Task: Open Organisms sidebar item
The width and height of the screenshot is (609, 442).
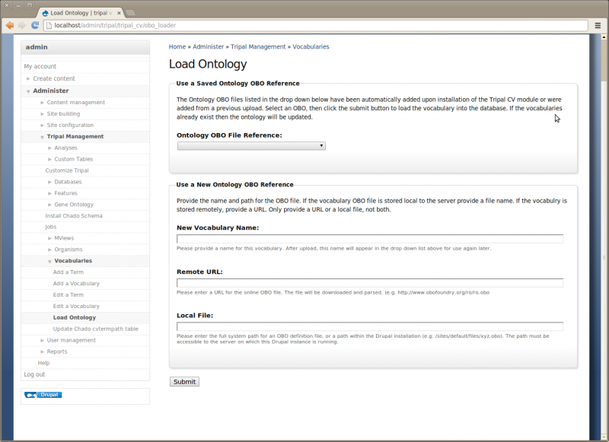Action: (69, 250)
